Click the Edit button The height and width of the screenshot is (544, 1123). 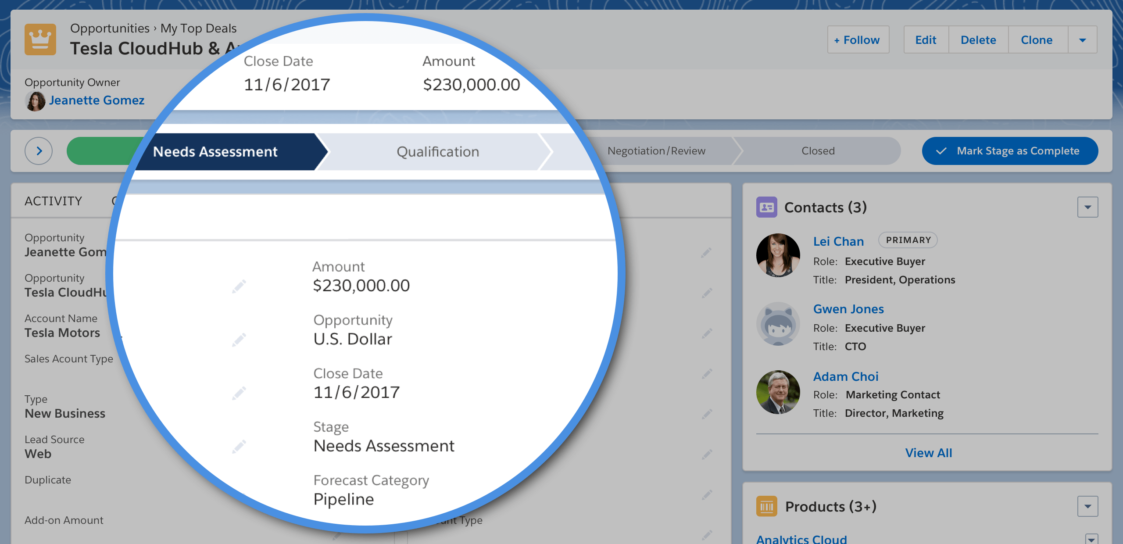click(926, 40)
